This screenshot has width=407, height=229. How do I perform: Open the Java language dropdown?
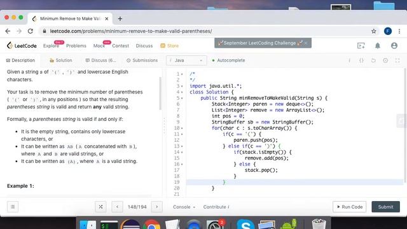pyautogui.click(x=186, y=60)
